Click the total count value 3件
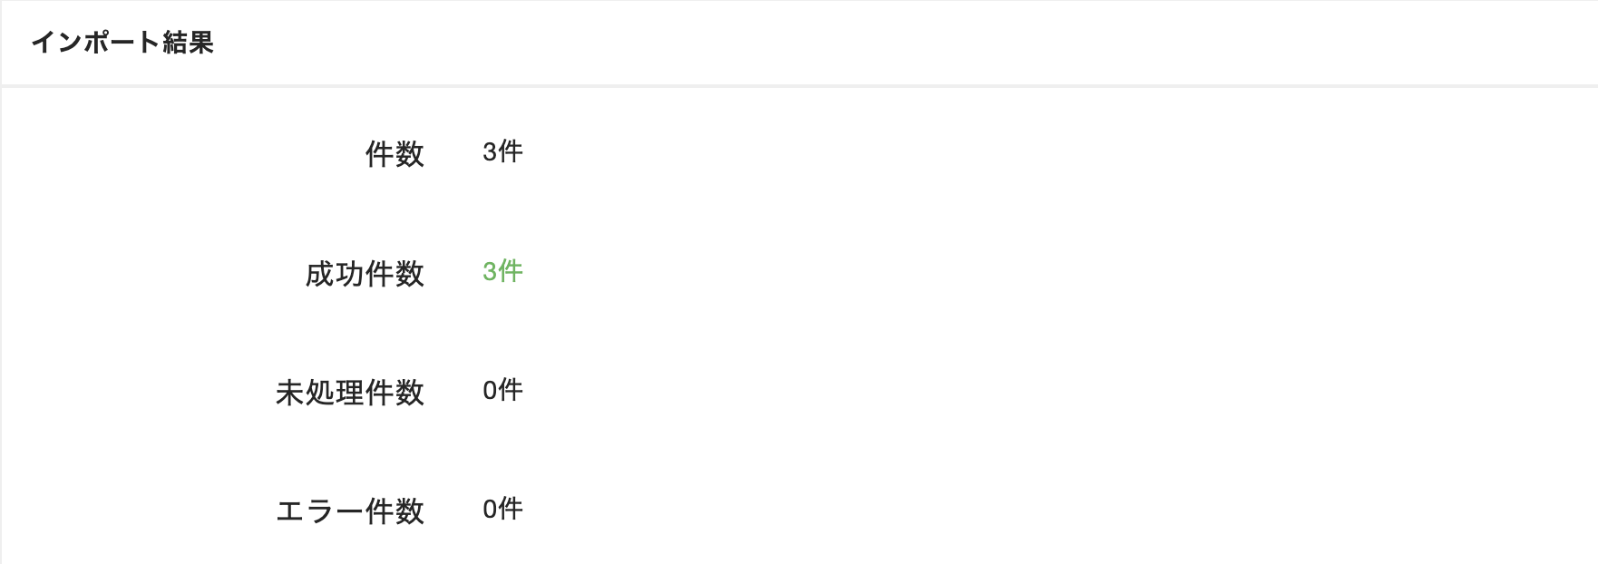 point(502,151)
